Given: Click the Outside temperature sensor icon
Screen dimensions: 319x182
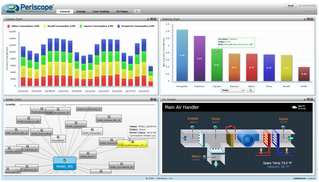Looking at the screenshot, I should click(x=192, y=128).
